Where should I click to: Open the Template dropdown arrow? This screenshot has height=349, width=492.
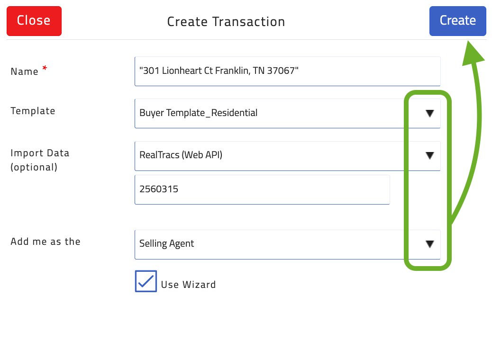pos(430,113)
